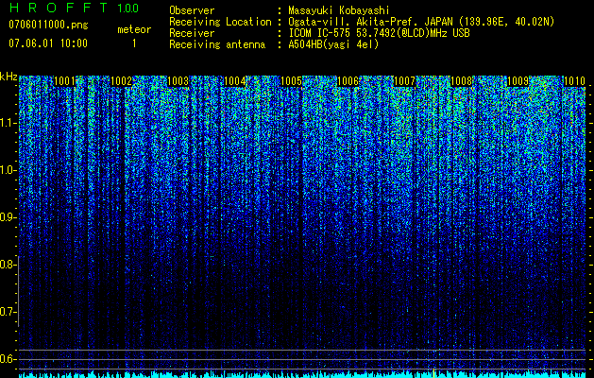Click the Receiving Location label
This screenshot has width=594, height=378.
tap(220, 22)
